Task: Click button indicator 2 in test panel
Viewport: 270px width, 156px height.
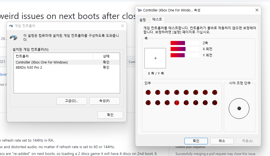Action: 158,93
